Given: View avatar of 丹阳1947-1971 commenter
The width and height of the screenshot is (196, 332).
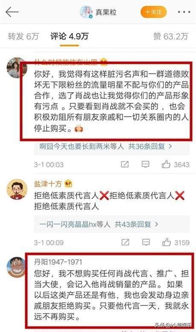Looking at the screenshot, I should (x=16, y=267).
